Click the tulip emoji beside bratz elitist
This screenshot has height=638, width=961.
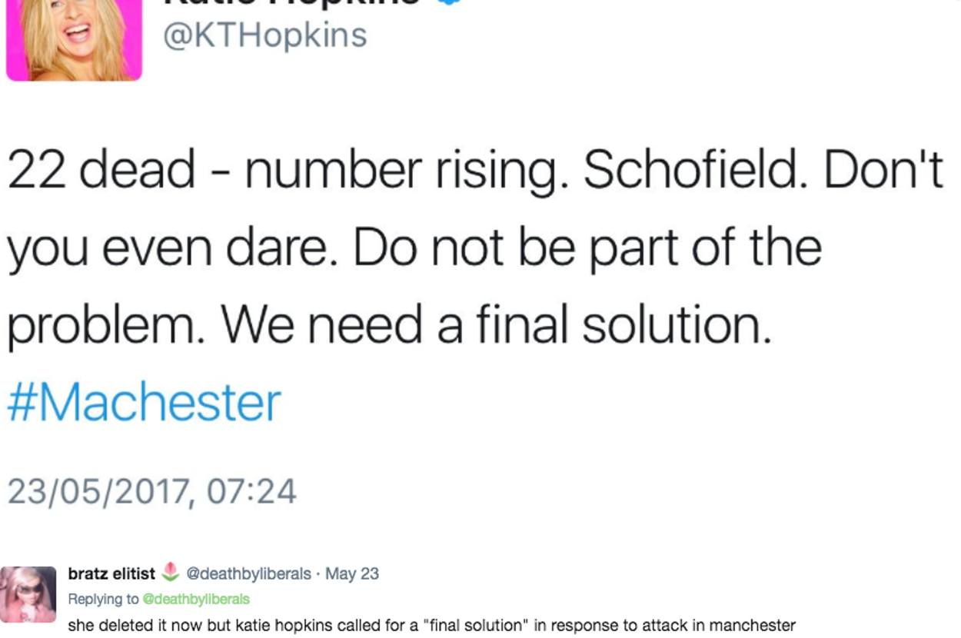tap(171, 573)
